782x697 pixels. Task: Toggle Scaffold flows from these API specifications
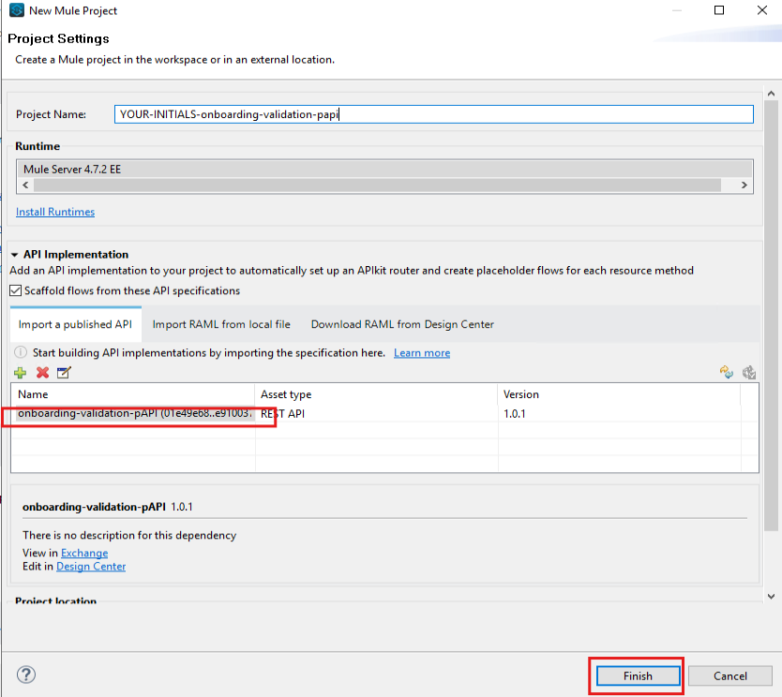pos(17,290)
